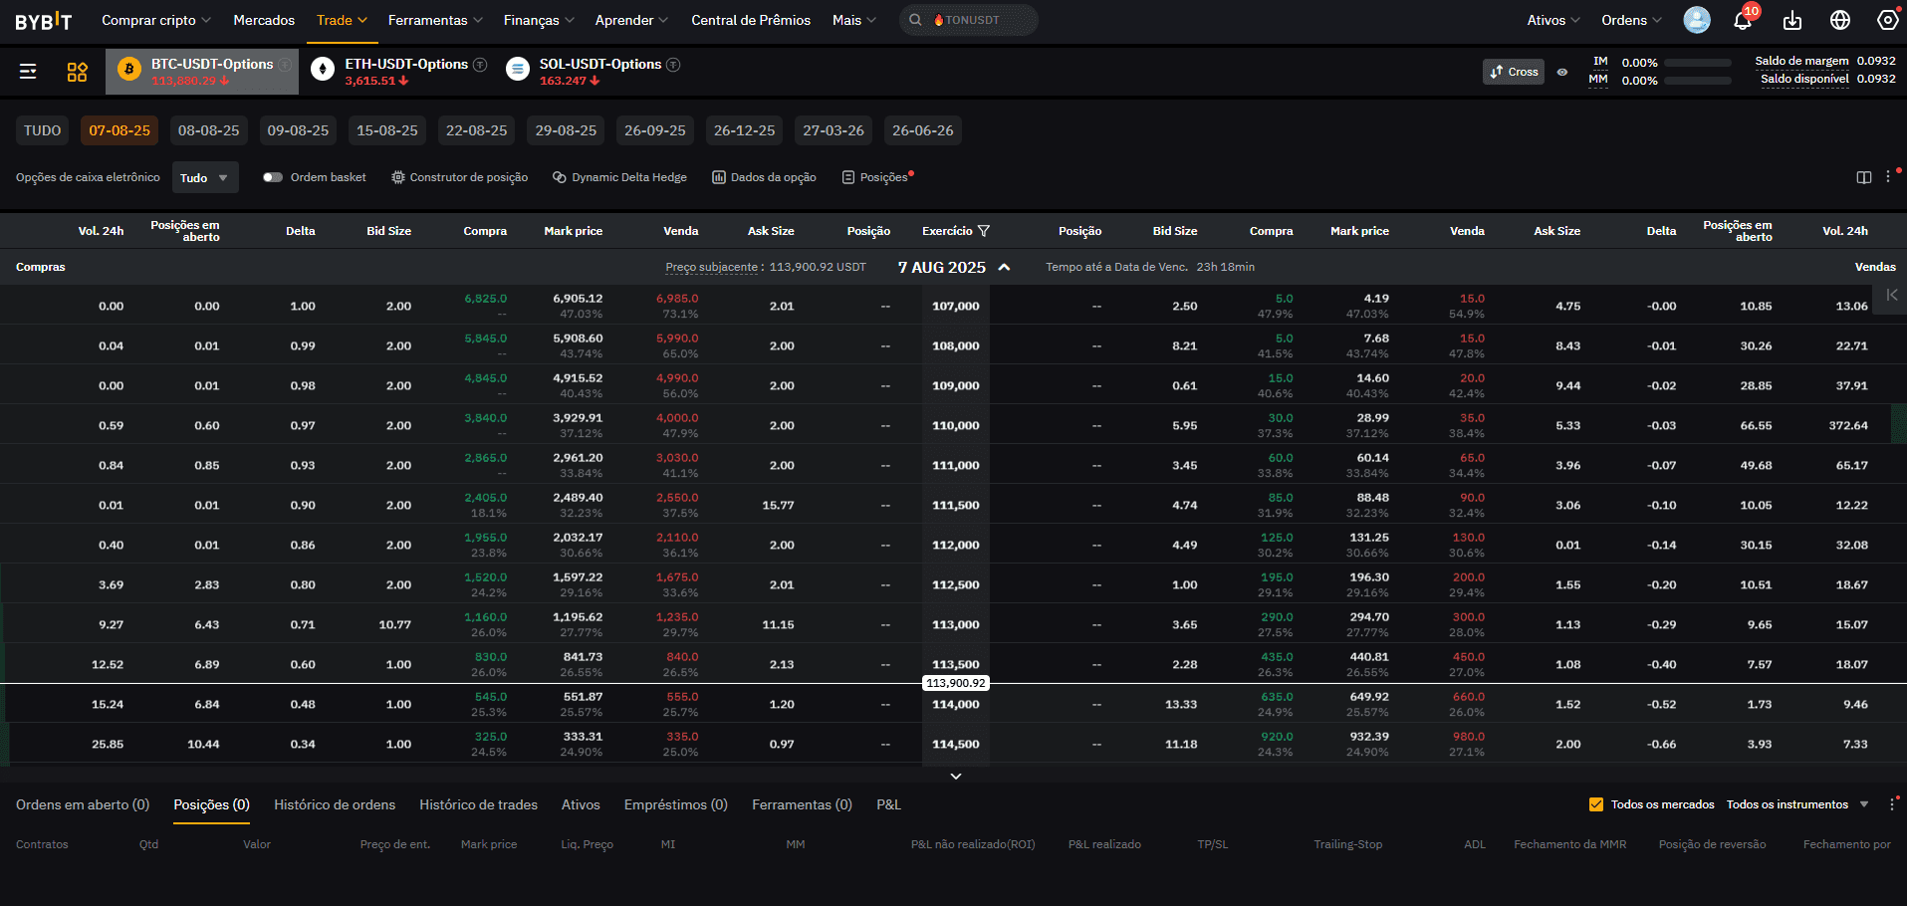Click Saldo disponível label
This screenshot has width=1907, height=906.
tap(1804, 79)
